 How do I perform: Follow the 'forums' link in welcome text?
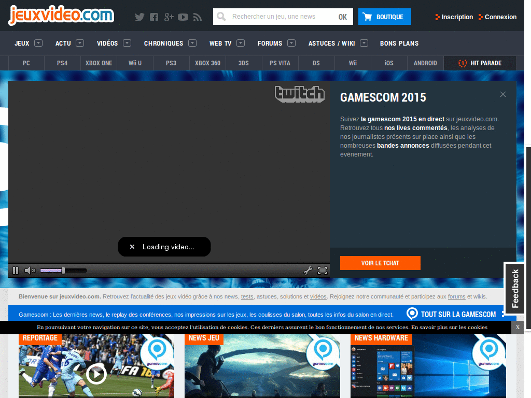point(456,296)
